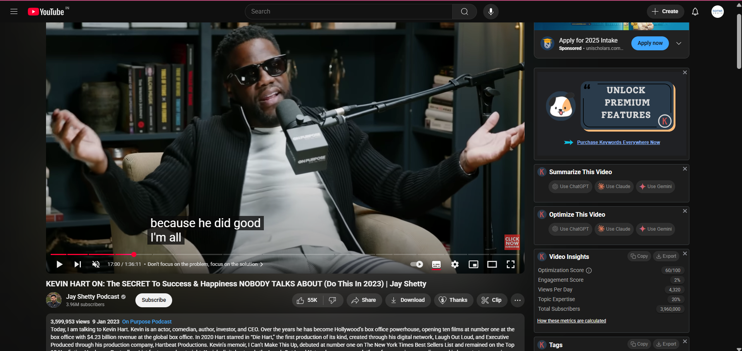Open the Purchase Keywords Everywhere Now link
Viewport: 742px width, 351px height.
(618, 142)
